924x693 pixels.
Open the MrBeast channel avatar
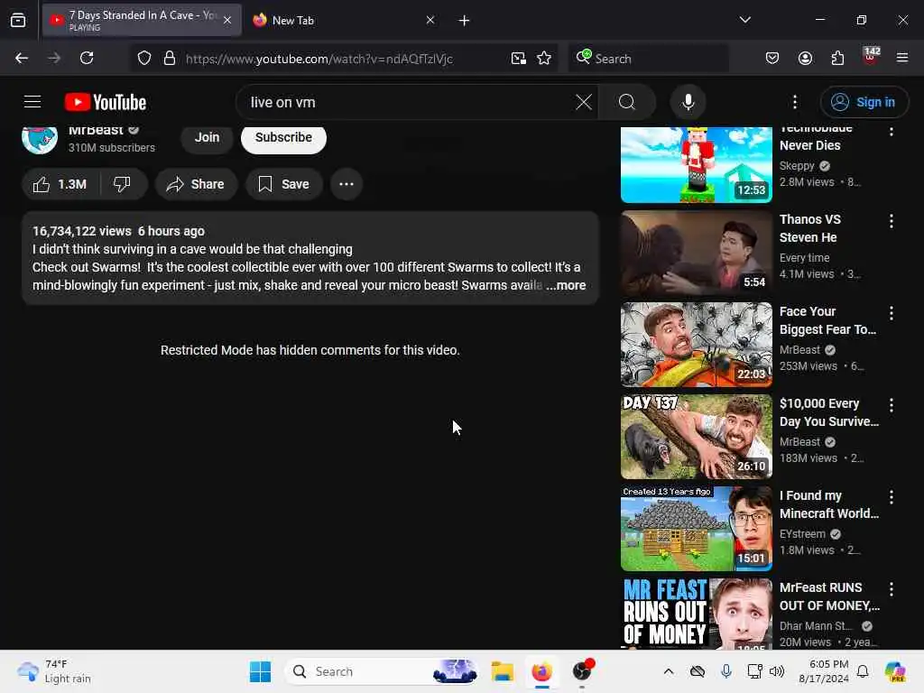click(x=40, y=138)
